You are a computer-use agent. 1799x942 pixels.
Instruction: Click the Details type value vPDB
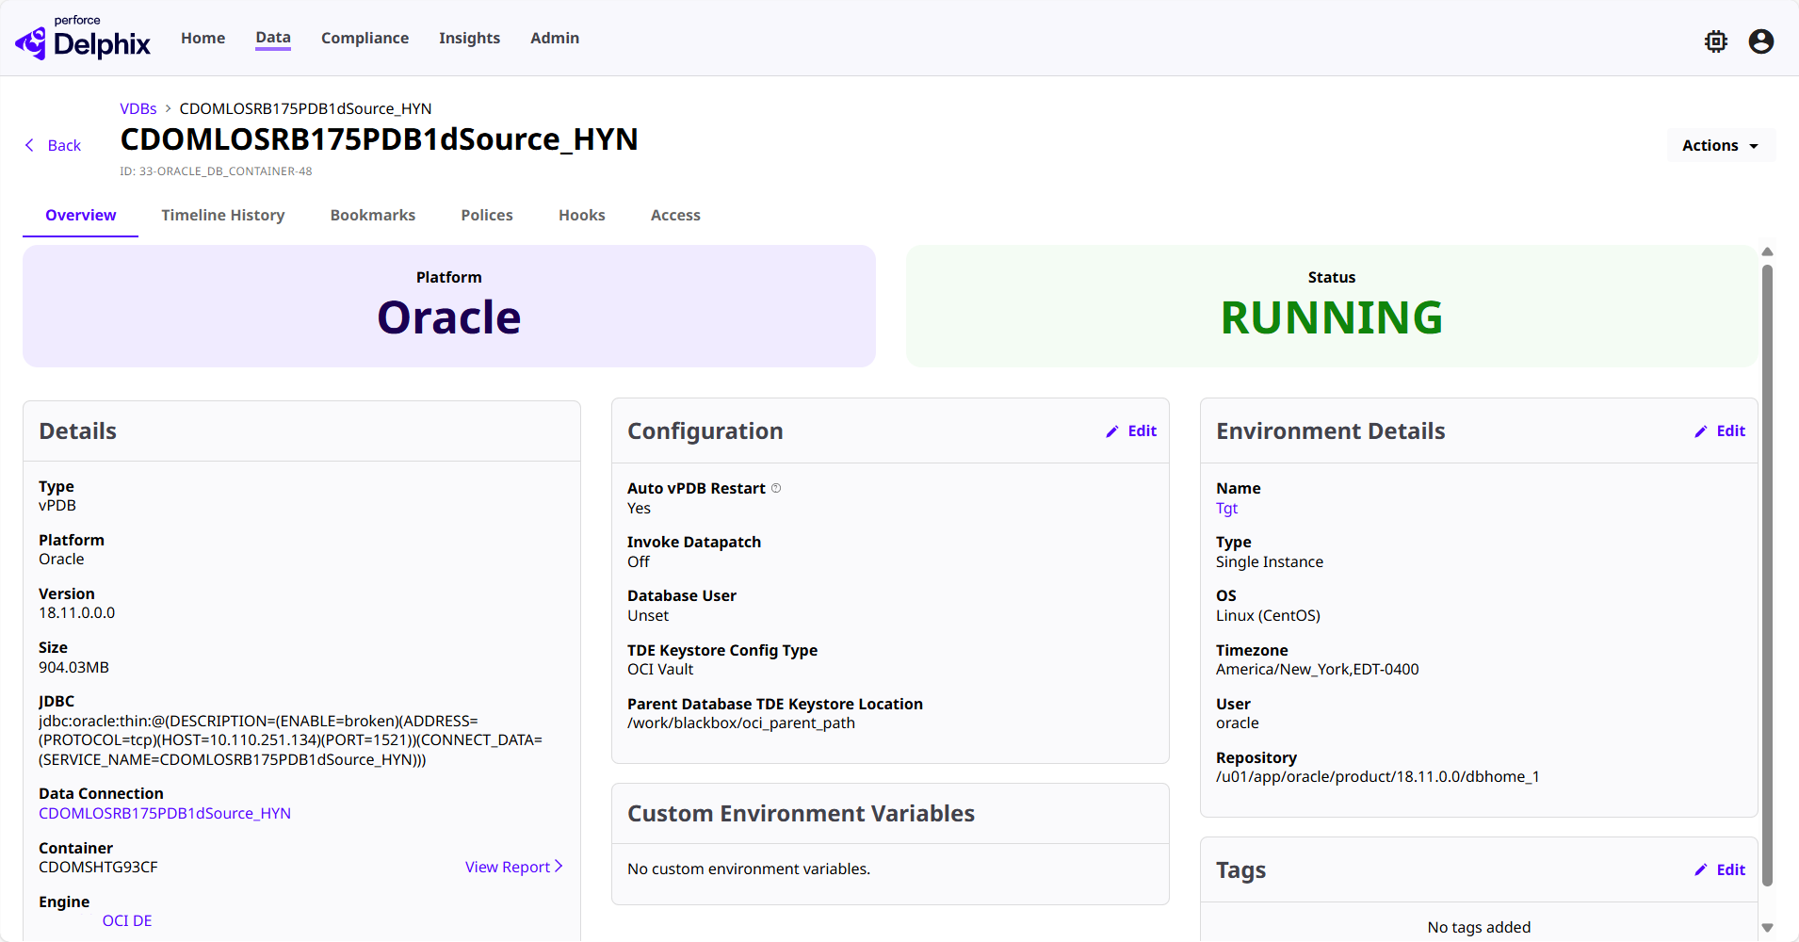57,505
